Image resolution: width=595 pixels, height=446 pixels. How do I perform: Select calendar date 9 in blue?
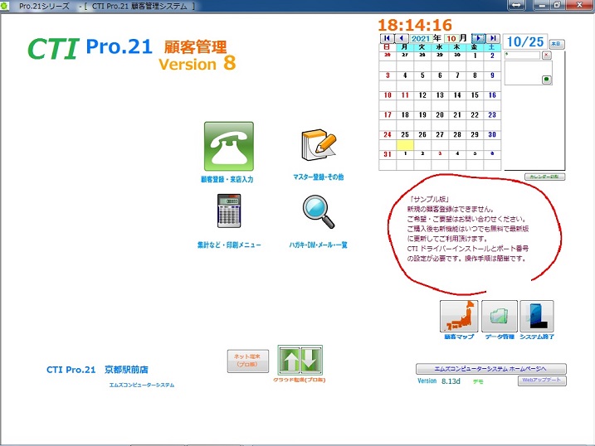[492, 75]
